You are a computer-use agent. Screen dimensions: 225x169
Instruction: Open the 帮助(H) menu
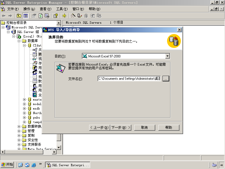94,9
